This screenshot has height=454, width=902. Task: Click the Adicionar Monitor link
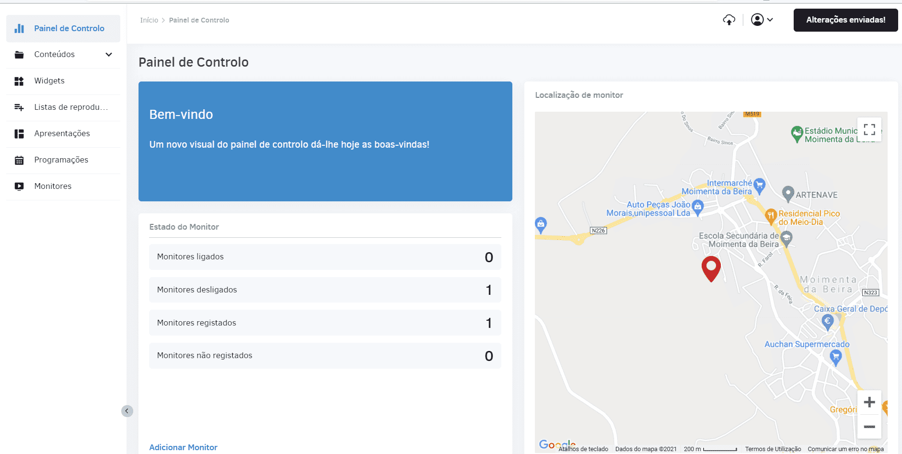click(x=183, y=447)
